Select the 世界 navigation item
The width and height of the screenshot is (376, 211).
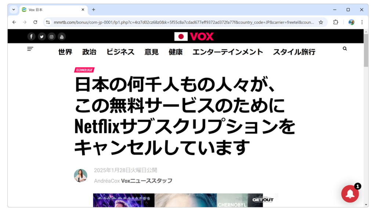(65, 52)
